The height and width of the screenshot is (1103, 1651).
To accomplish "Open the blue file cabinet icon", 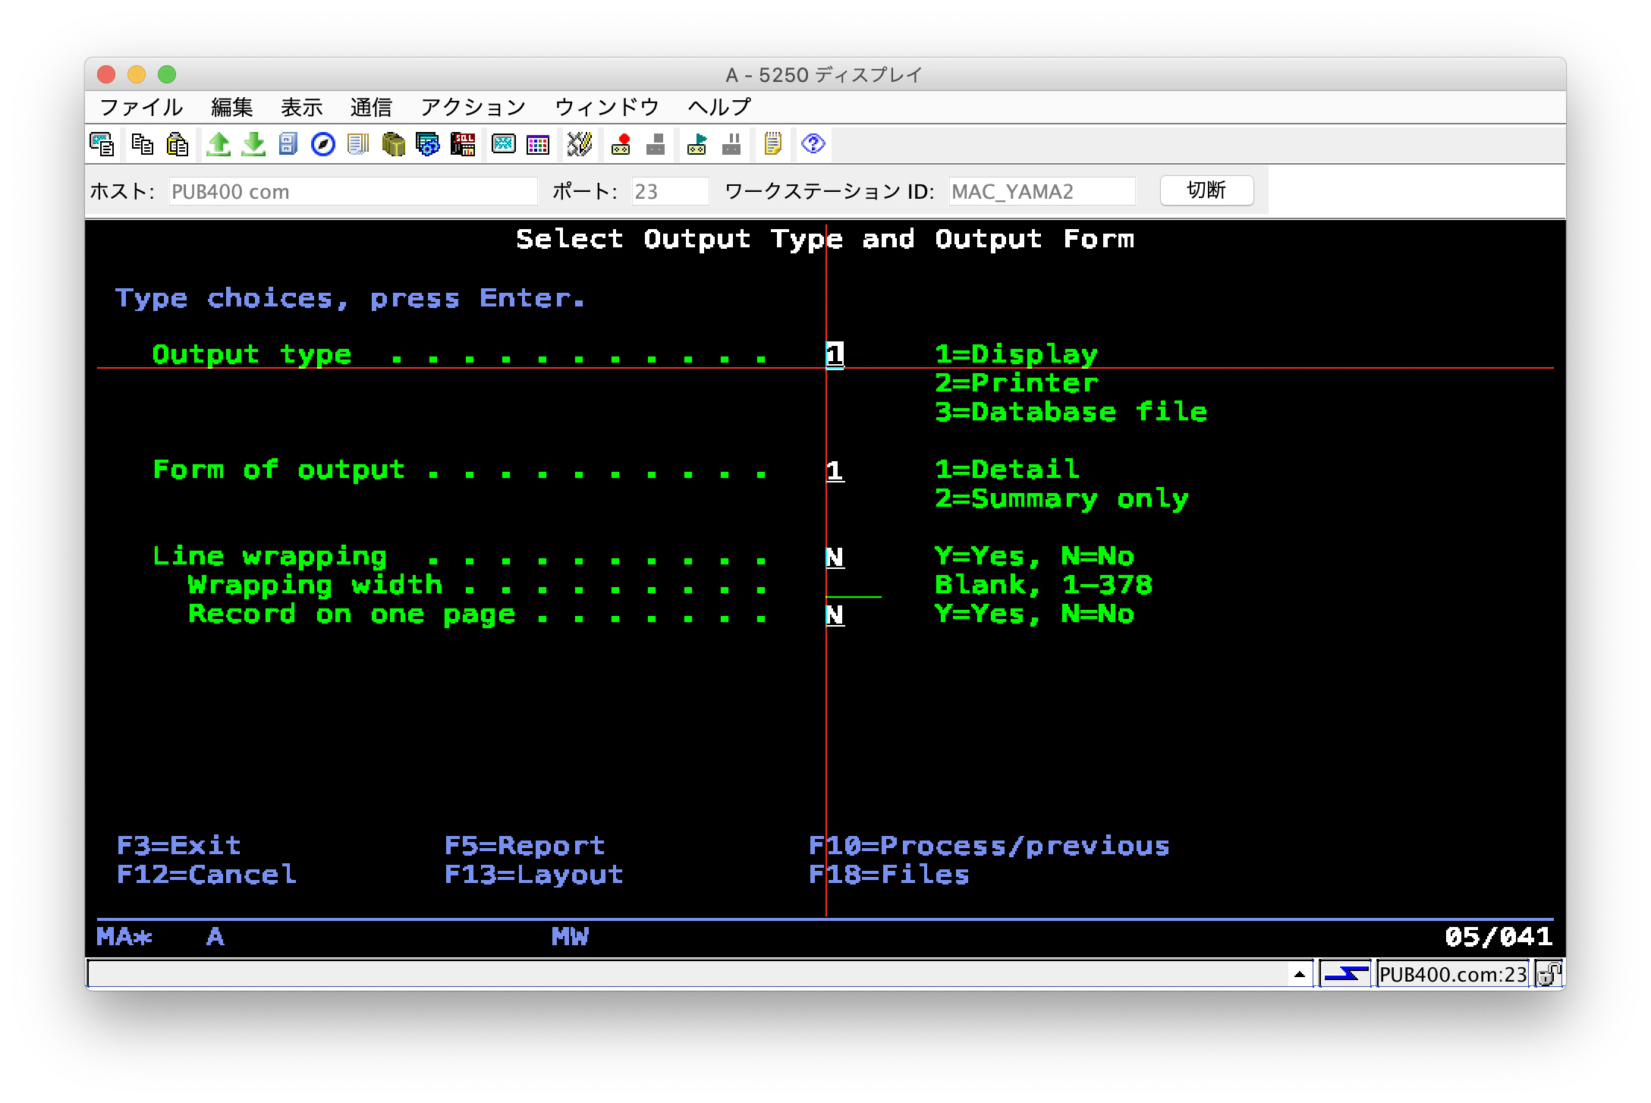I will (288, 144).
